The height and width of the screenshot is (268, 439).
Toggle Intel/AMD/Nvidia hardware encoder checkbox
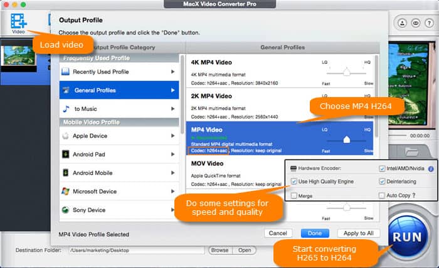[x=382, y=168]
